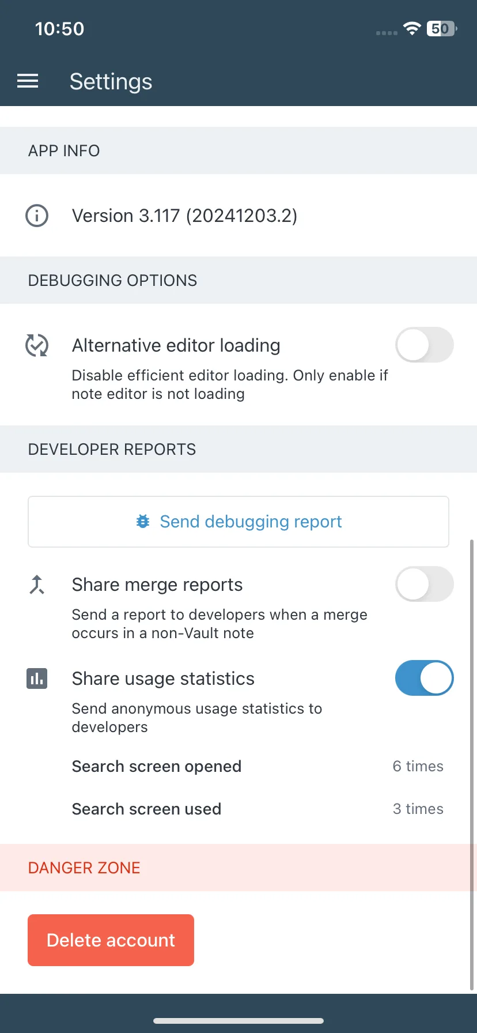Tap the bug icon in debugging report button
The width and height of the screenshot is (477, 1033).
(143, 522)
